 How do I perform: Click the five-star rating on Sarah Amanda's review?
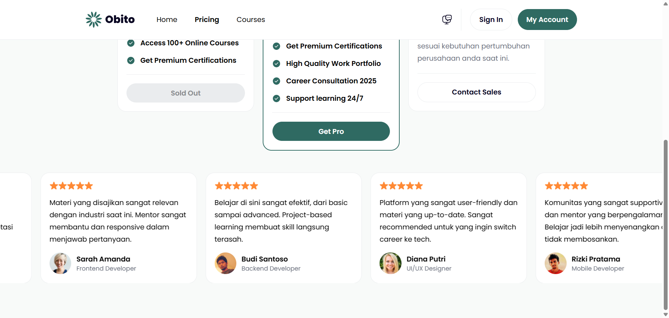[71, 186]
